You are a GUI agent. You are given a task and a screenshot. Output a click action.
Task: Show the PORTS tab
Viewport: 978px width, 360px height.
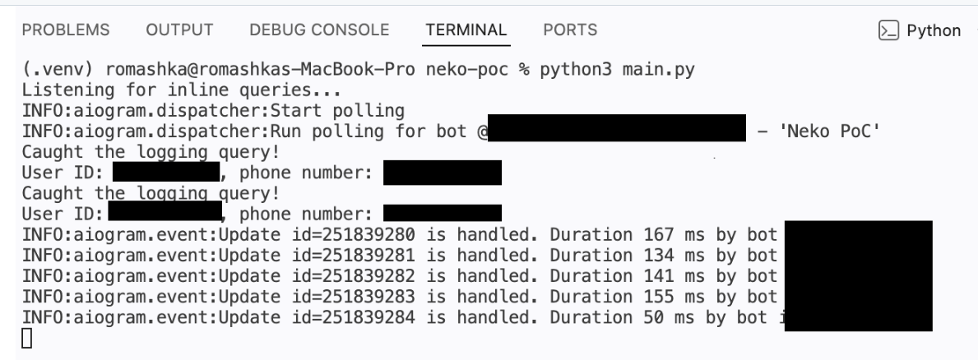coord(570,30)
